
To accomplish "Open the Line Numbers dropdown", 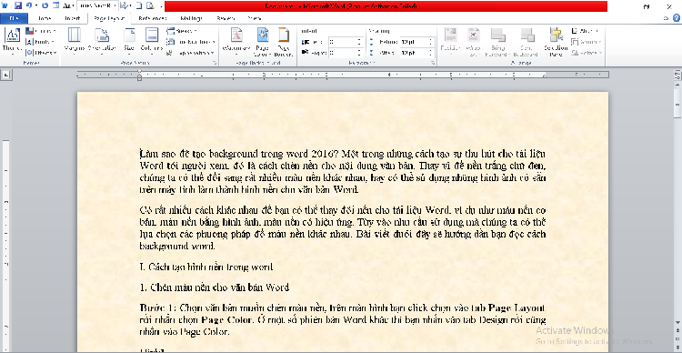I will click(191, 42).
